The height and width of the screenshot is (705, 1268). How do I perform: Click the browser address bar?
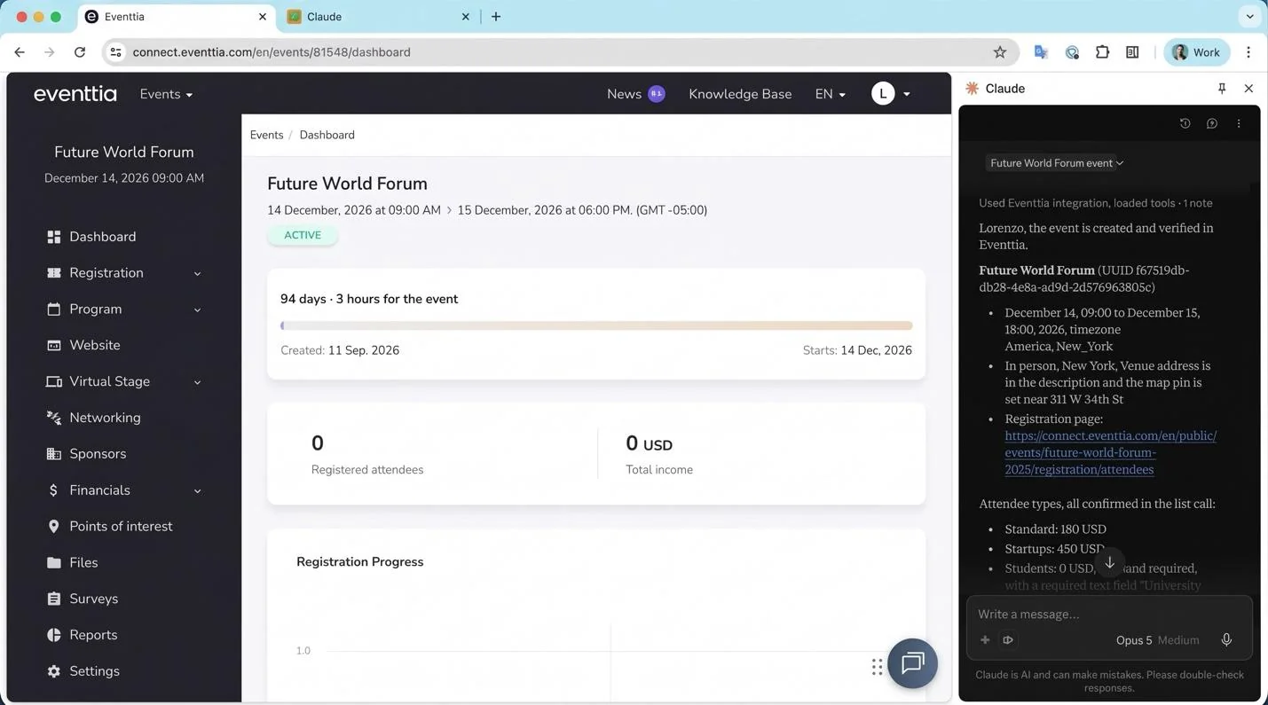point(559,52)
